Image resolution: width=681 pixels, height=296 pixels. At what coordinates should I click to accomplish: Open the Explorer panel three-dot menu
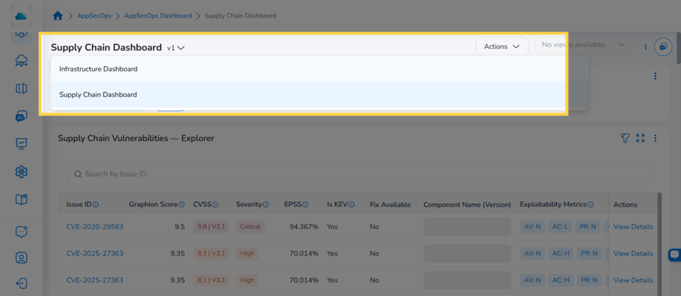656,138
